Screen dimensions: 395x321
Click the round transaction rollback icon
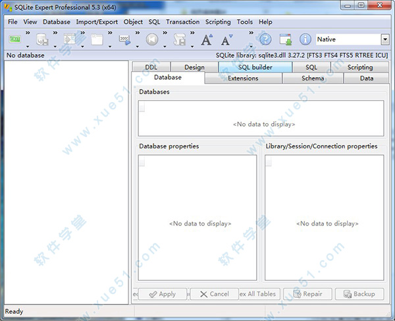click(152, 40)
